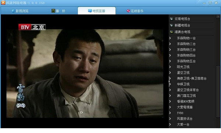Play channel 华娱卫视

click(183, 84)
